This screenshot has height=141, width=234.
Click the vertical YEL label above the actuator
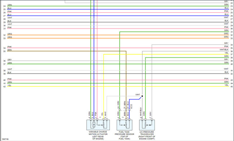pos(102,114)
